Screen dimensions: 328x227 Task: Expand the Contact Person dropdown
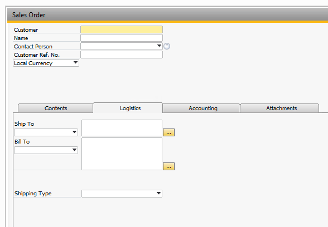point(159,46)
